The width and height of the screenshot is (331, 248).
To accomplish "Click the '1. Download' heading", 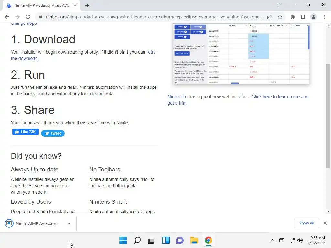I will pos(43,39).
